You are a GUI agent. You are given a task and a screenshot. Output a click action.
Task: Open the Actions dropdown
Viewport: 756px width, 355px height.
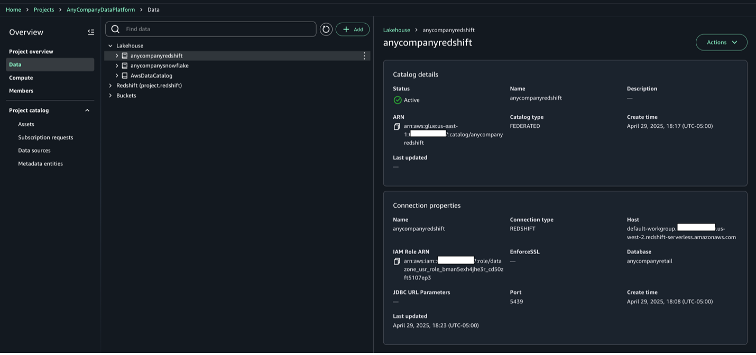pos(721,42)
